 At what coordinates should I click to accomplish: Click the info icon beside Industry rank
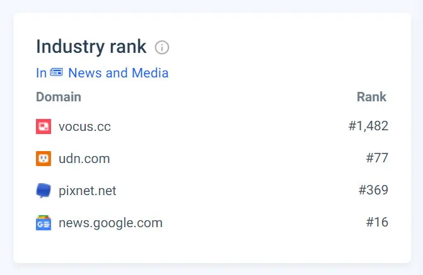click(x=162, y=47)
